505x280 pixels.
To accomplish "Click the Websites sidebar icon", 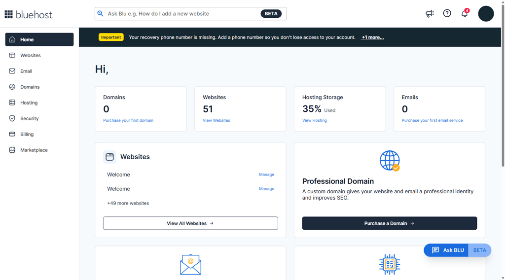I will (12, 55).
